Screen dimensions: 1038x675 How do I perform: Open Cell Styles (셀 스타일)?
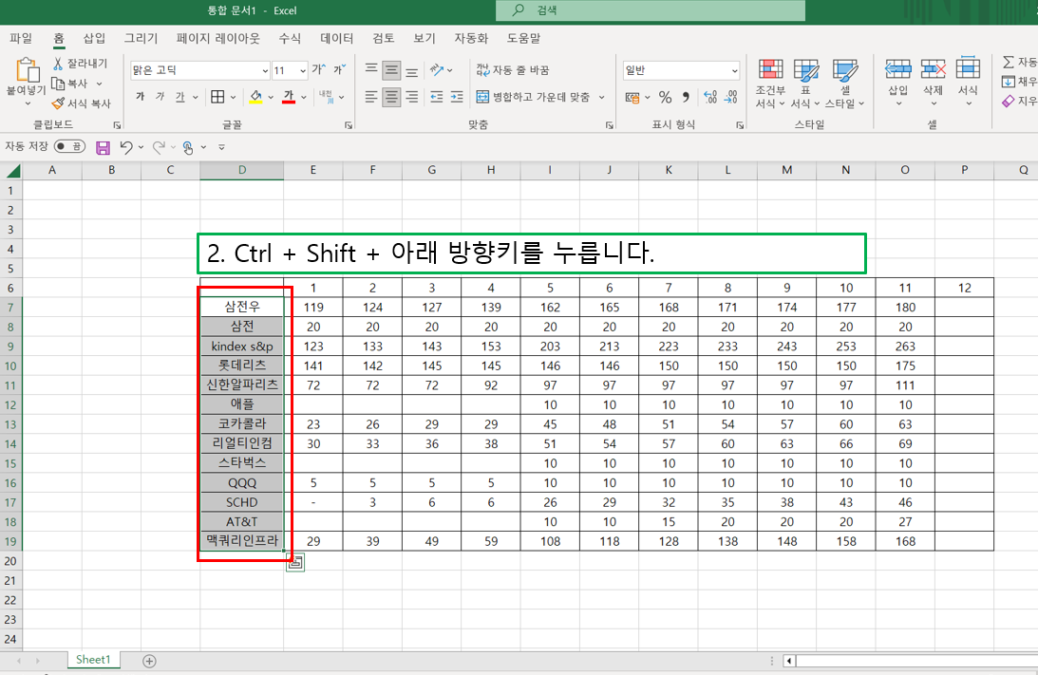[844, 84]
